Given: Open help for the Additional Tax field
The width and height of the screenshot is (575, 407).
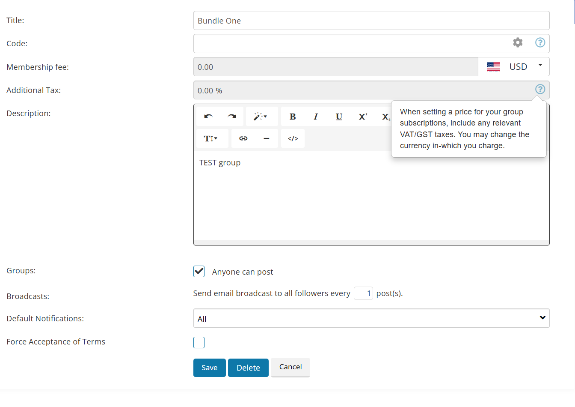Looking at the screenshot, I should pos(540,89).
